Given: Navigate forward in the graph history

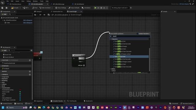Looking at the screenshot, I should pyautogui.click(x=44, y=15).
